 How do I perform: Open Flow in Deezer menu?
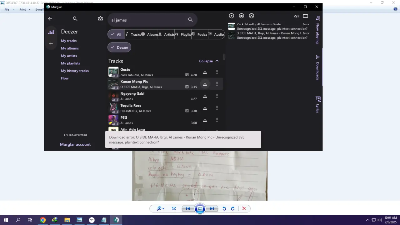tap(65, 78)
